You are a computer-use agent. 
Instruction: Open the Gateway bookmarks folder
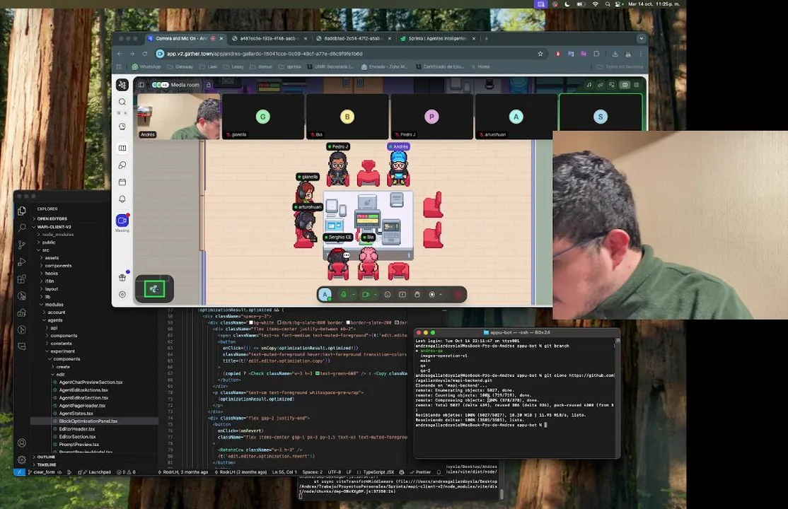pyautogui.click(x=180, y=66)
